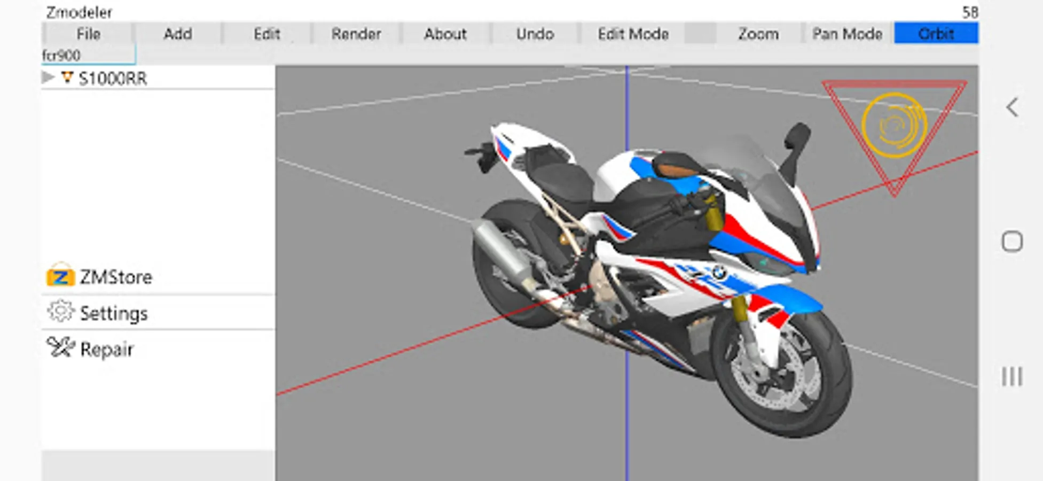
Task: Click the S1000RR object type icon
Action: [x=67, y=78]
